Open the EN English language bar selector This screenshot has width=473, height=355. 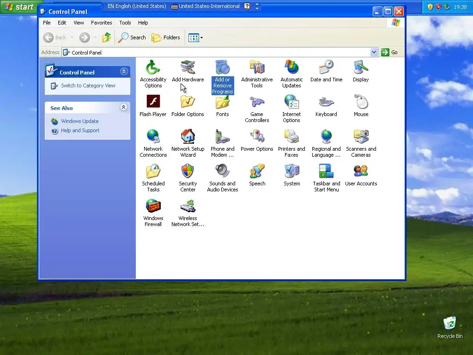[x=137, y=6]
